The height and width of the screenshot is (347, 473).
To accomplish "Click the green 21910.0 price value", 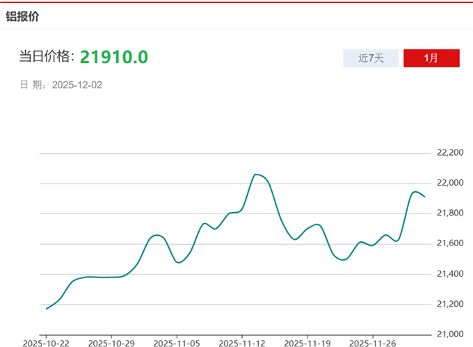I will point(113,57).
